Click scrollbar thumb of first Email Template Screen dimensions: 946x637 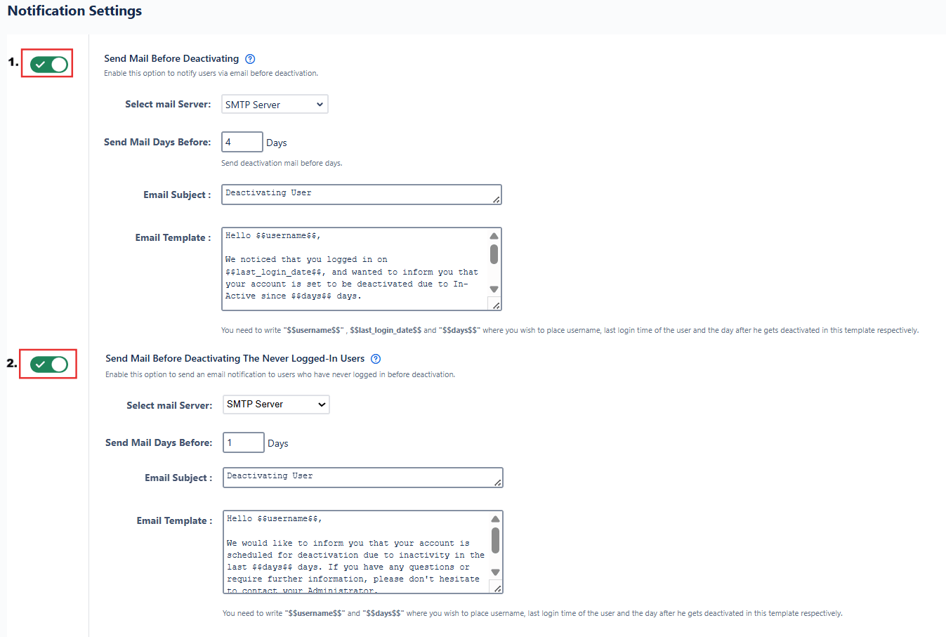point(494,254)
